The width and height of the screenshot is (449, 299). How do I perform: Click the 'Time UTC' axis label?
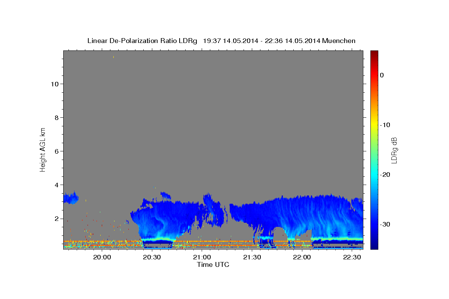tap(213, 265)
